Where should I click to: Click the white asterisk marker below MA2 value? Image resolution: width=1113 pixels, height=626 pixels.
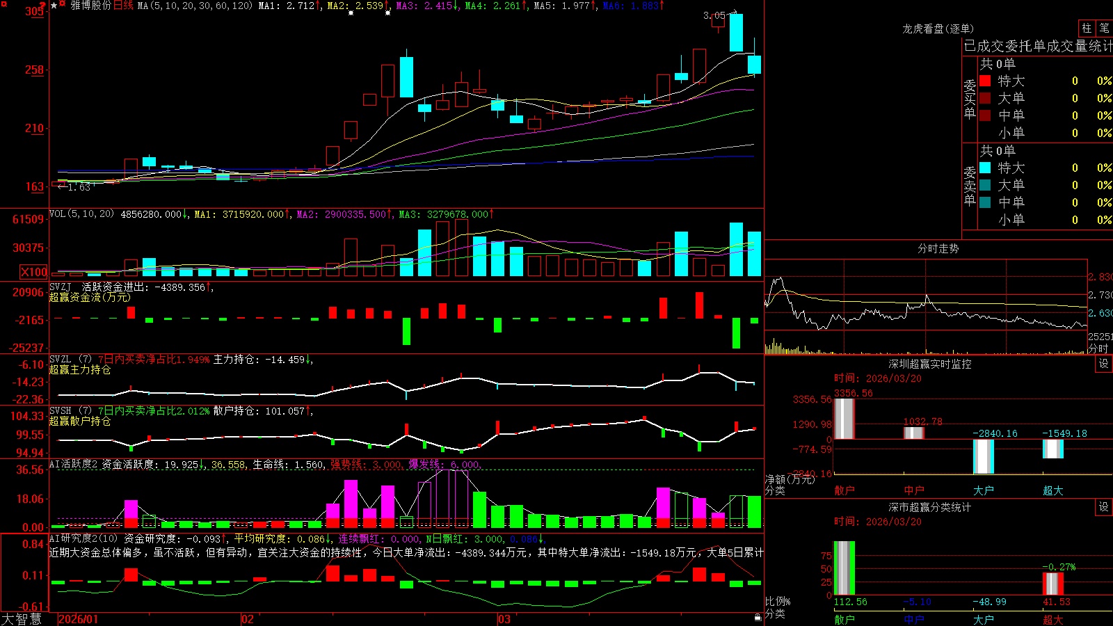tap(351, 13)
